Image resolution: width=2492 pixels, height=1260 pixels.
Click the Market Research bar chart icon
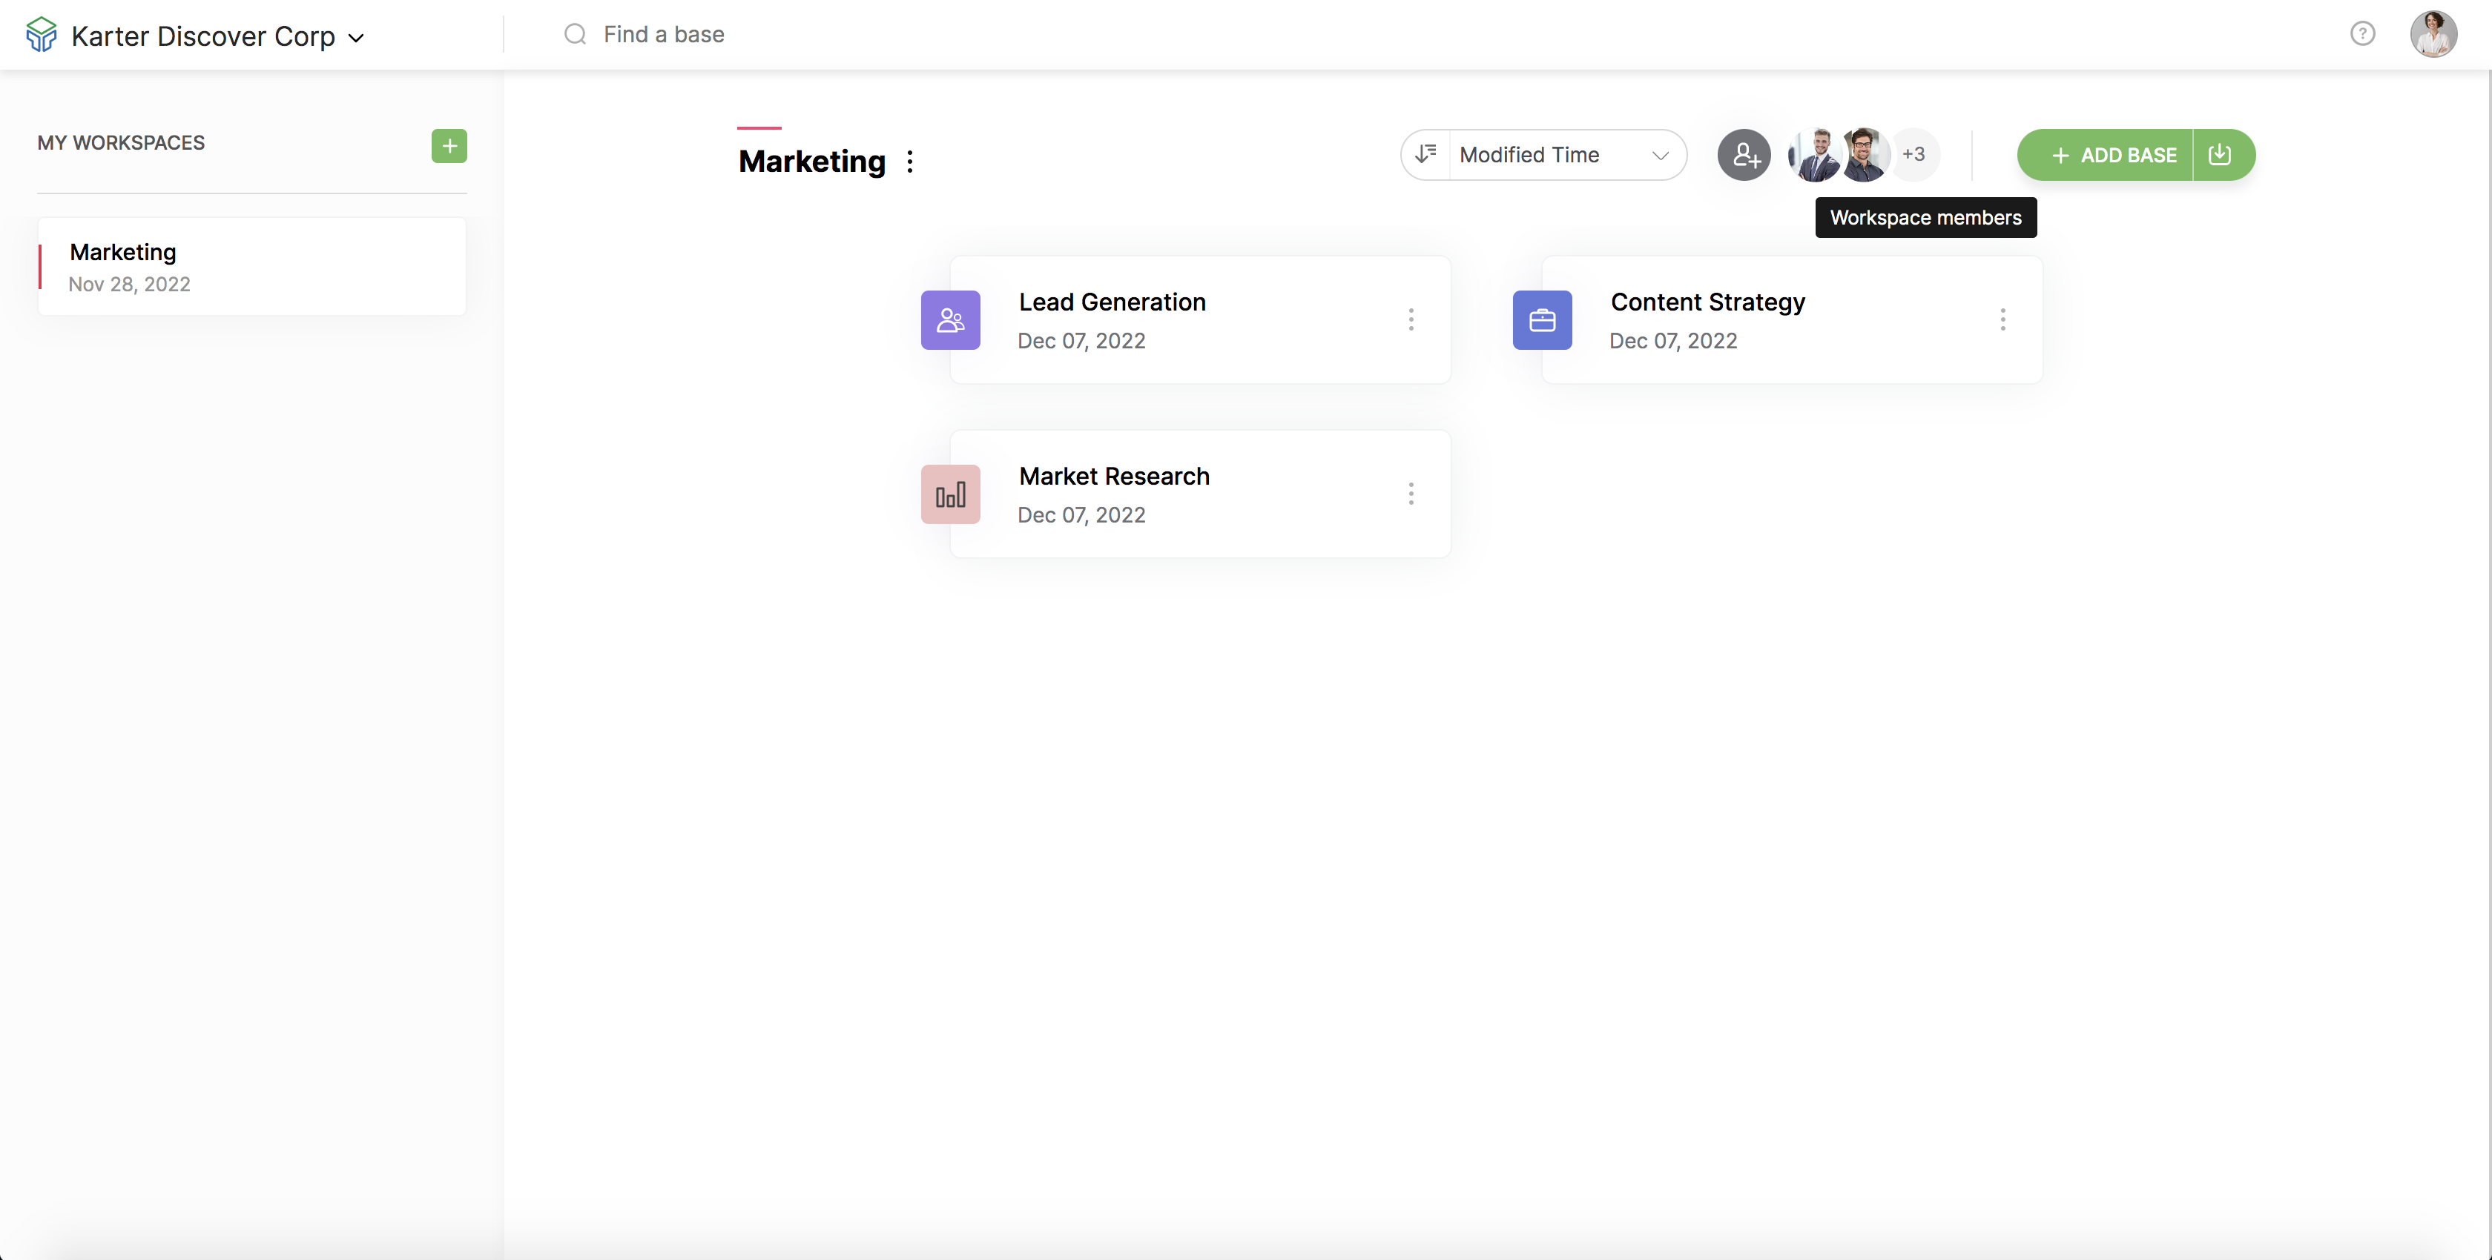click(950, 494)
